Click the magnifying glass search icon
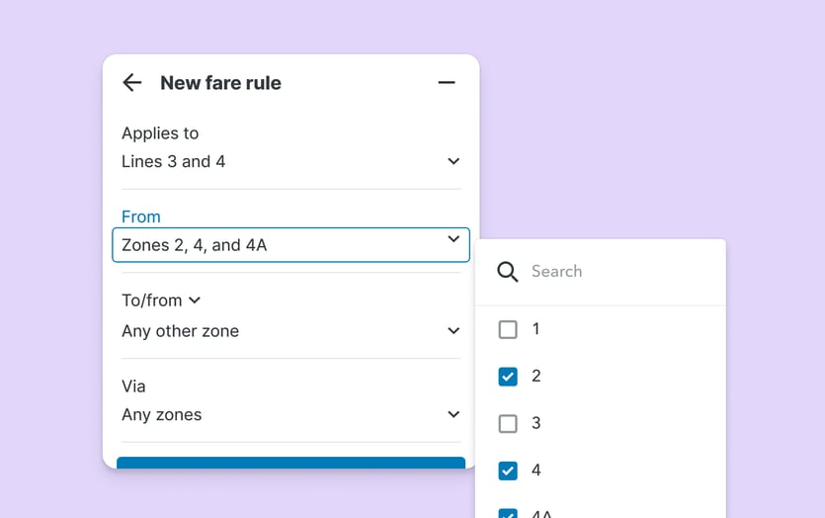This screenshot has width=825, height=518. coord(508,272)
